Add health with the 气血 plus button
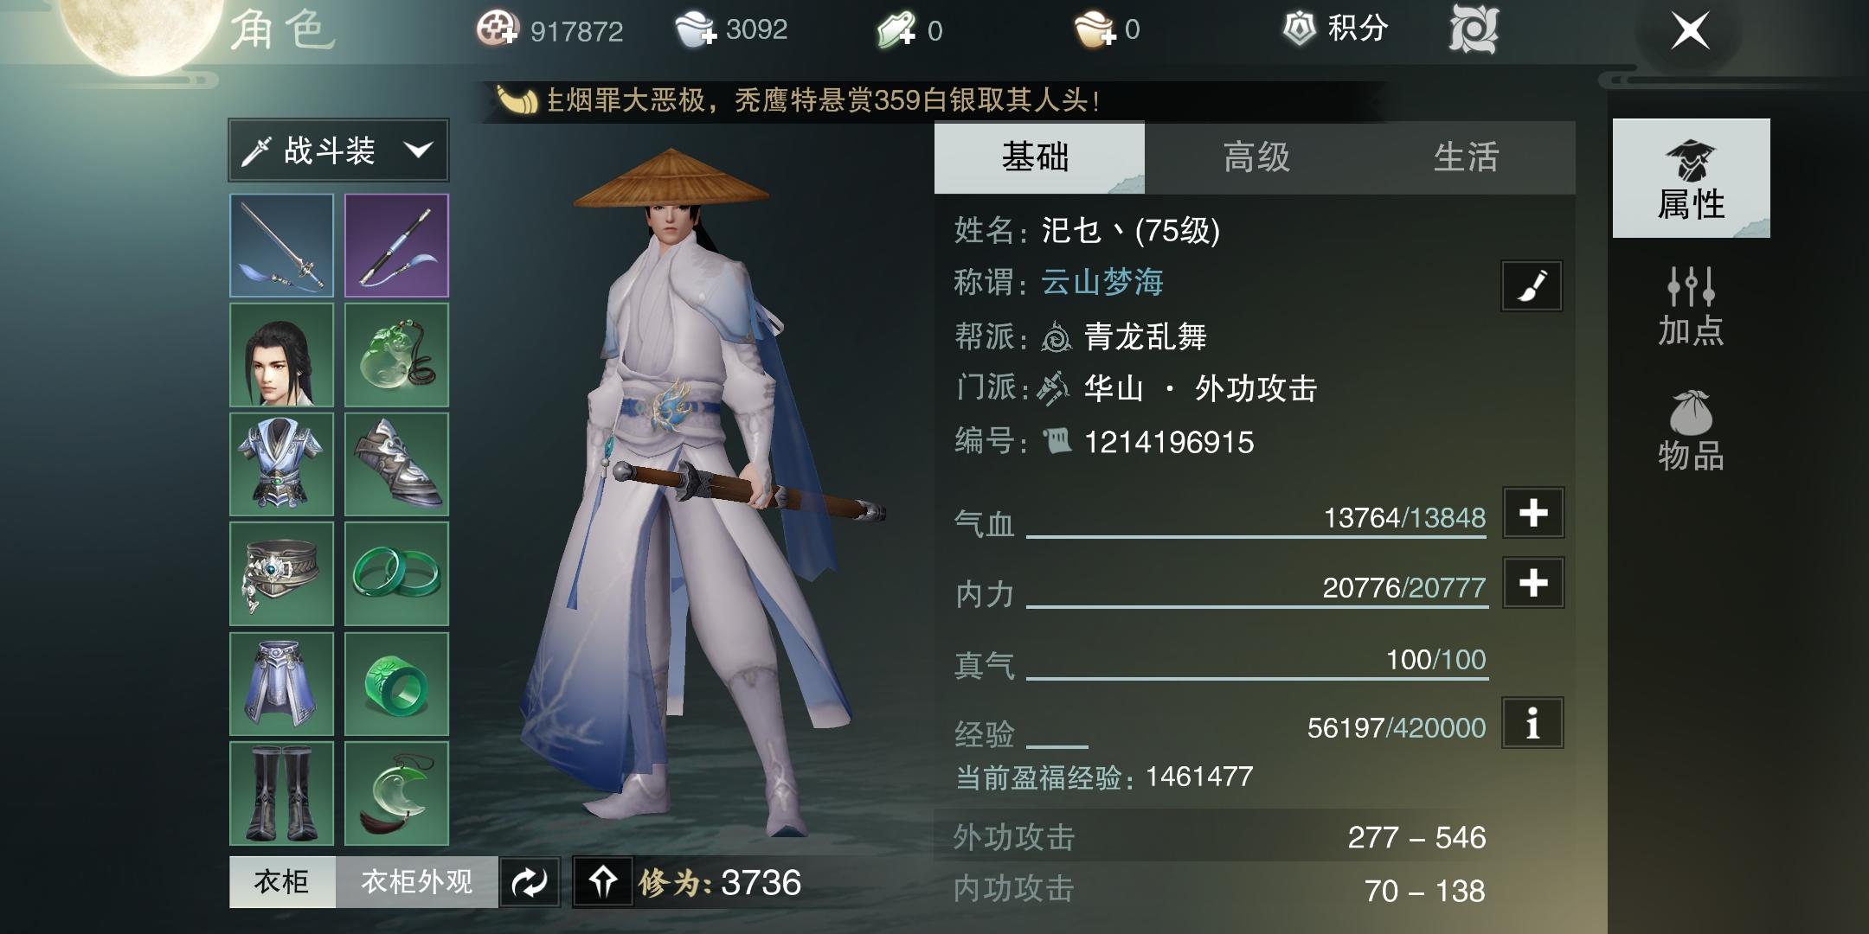This screenshot has height=934, width=1869. (x=1533, y=513)
